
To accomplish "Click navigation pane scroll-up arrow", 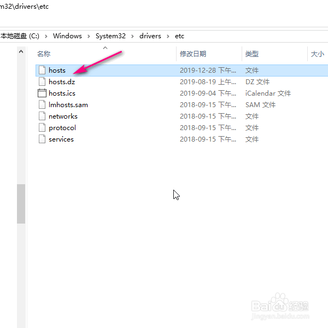I will point(21,51).
